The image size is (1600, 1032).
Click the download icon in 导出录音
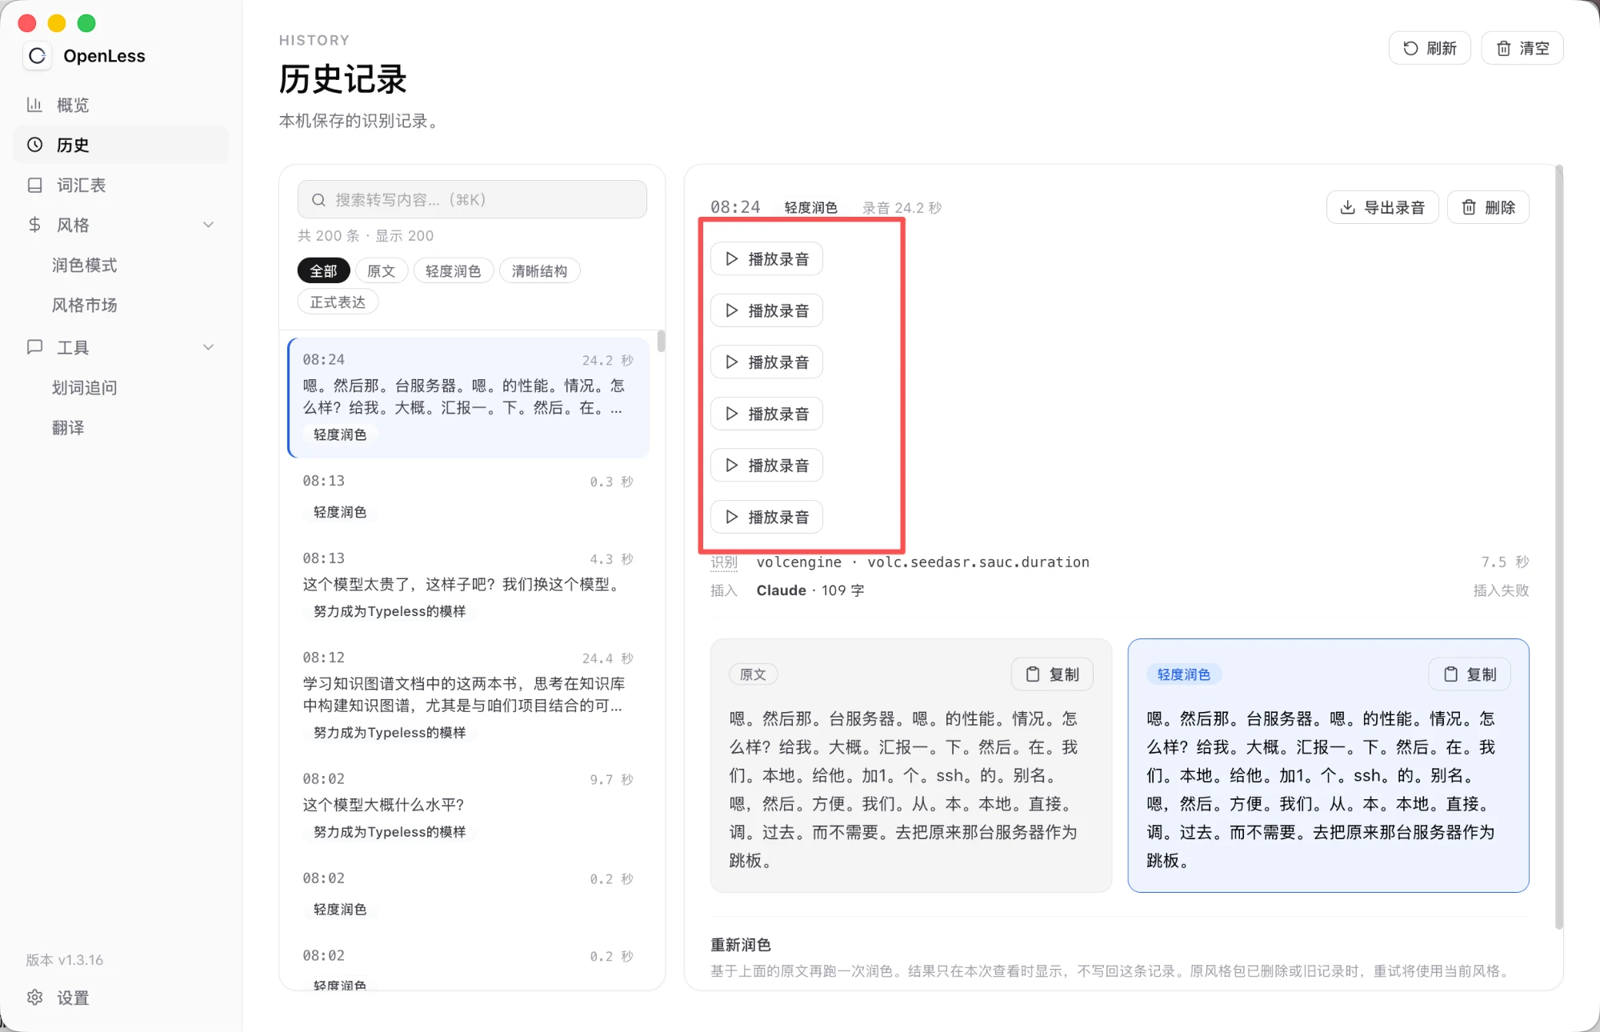pos(1348,208)
